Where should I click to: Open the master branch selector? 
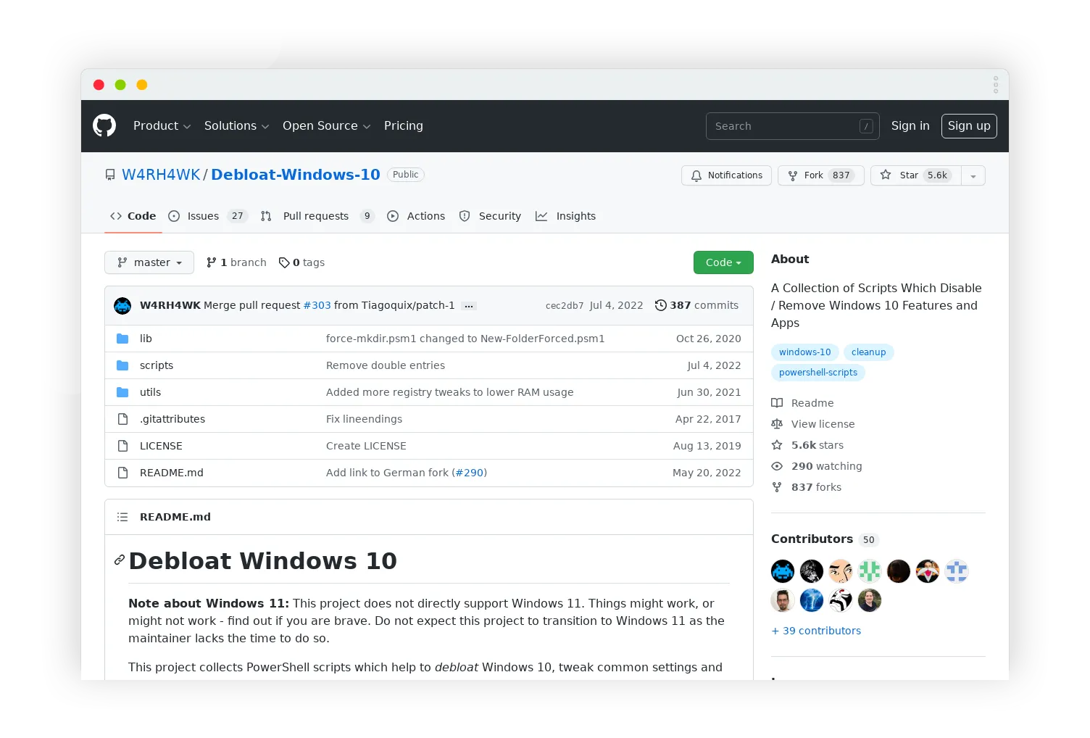[149, 262]
